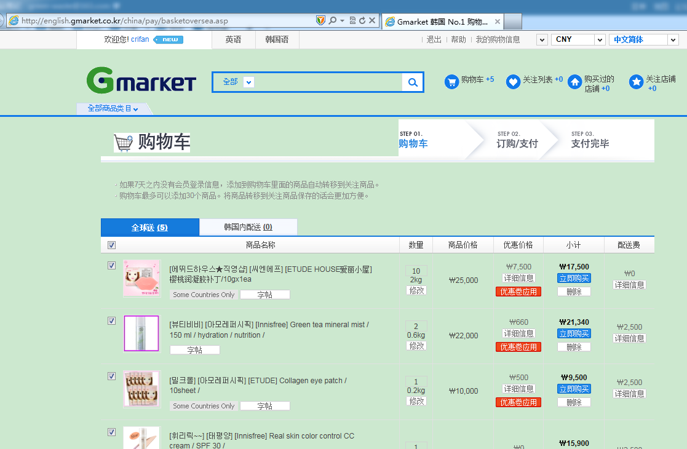Screen dimensions: 687x449
Task: Open 详细信息 under ₩7,500 discount
Action: (518, 278)
